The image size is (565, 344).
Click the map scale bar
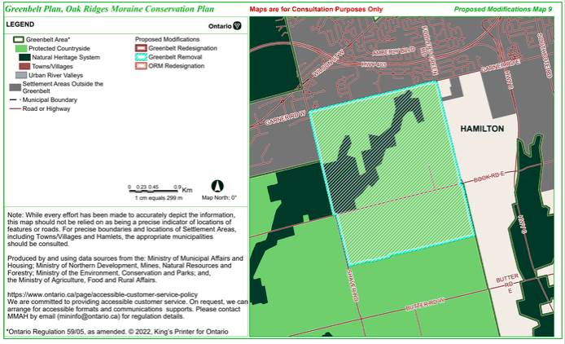[154, 191]
